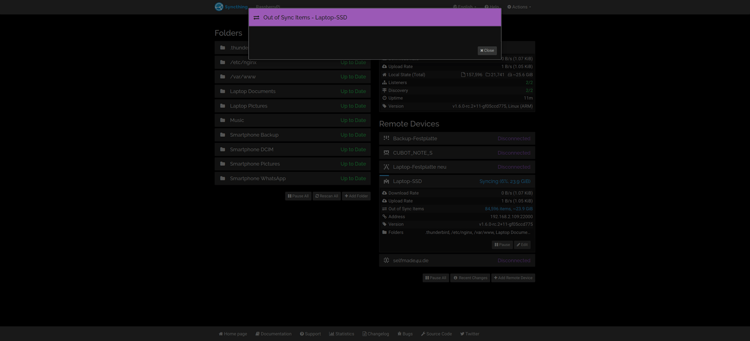Click the Out of Sync Items row icon

tap(384, 209)
